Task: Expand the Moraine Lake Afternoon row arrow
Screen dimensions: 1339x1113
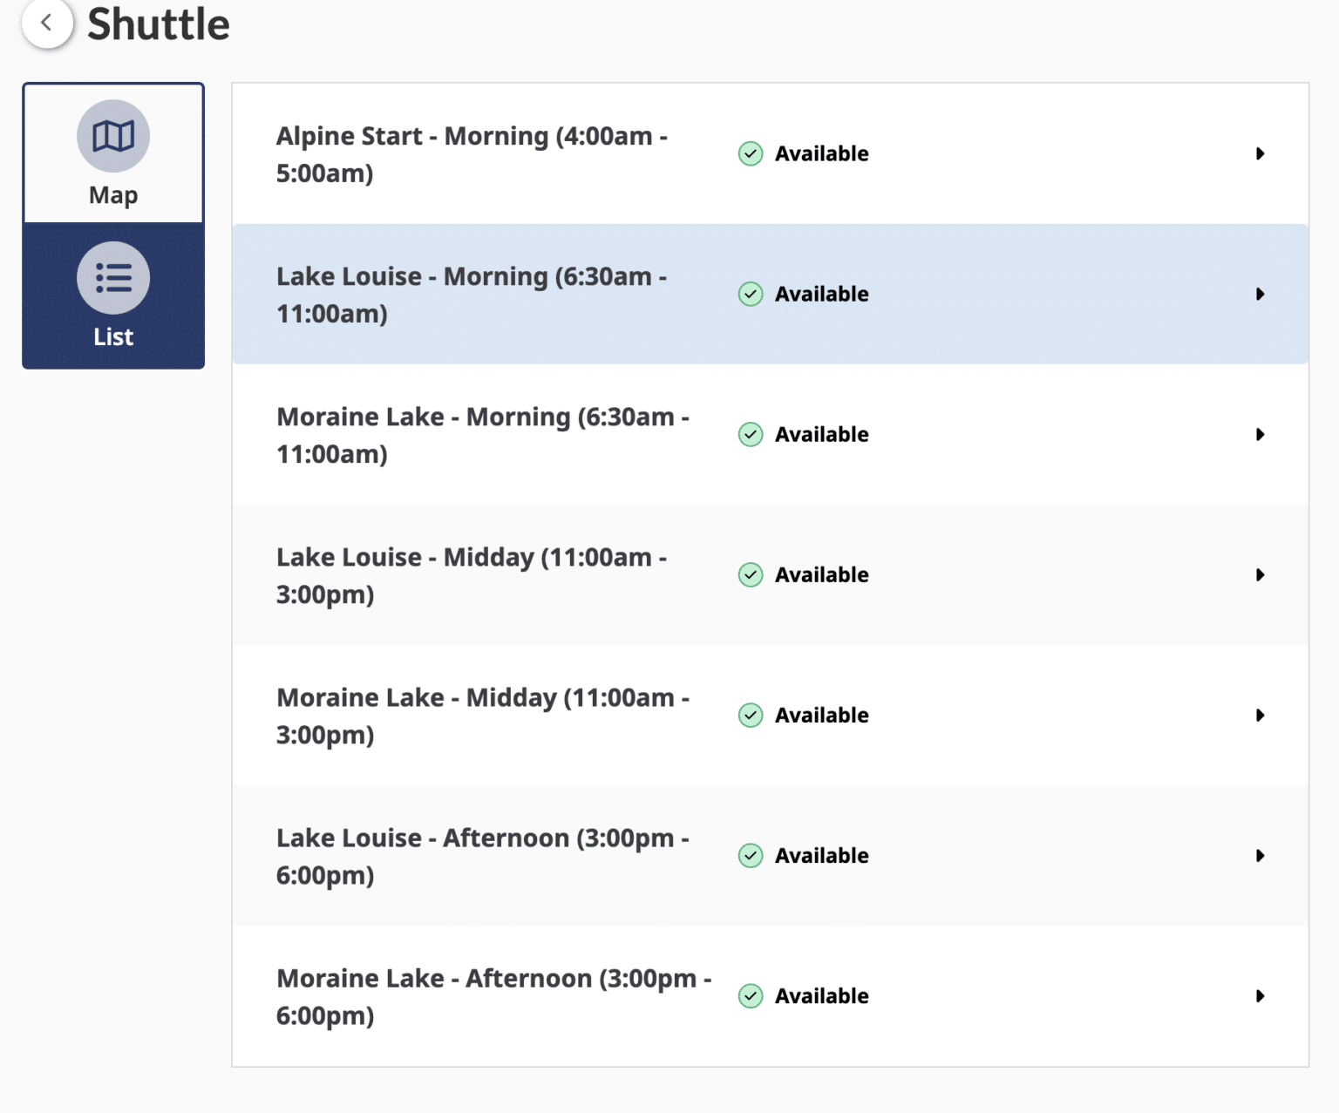Action: coord(1259,995)
